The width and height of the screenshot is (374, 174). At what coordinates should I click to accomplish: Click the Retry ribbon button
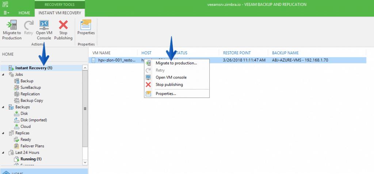[28, 28]
